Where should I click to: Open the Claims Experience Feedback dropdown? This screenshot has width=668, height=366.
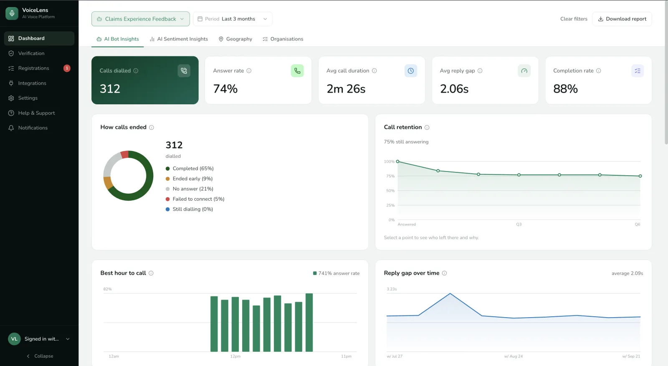(141, 19)
